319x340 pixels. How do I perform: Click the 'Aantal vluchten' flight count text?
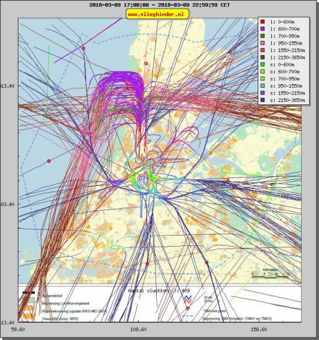(x=159, y=291)
